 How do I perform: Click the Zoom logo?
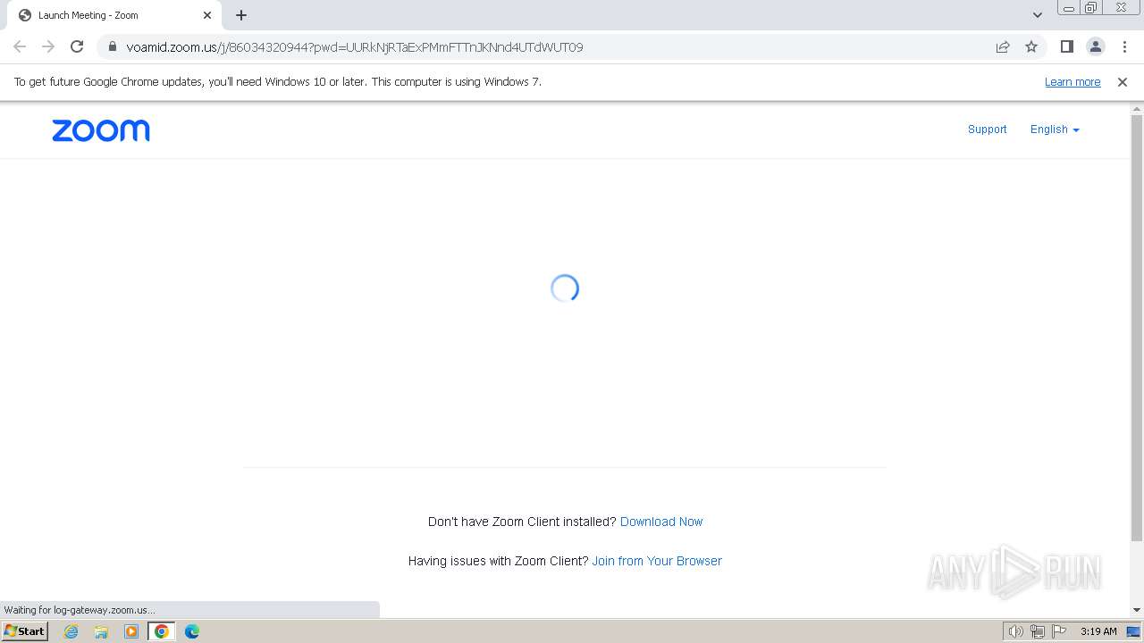(x=101, y=130)
